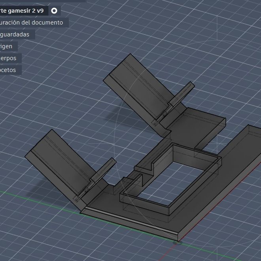Select the Cuerpos folder in the browser
This screenshot has height=261, width=261.
pyautogui.click(x=8, y=58)
